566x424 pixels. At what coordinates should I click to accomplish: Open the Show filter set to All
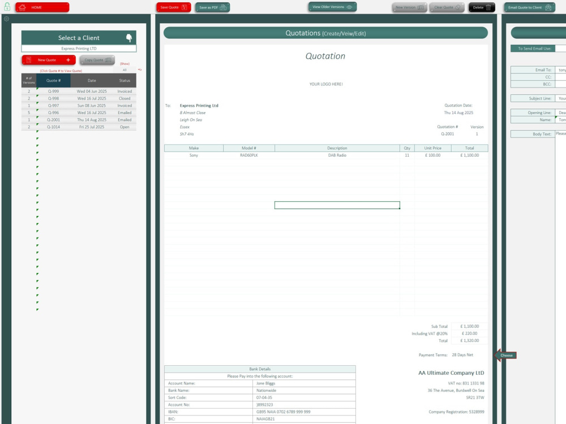[x=125, y=70]
